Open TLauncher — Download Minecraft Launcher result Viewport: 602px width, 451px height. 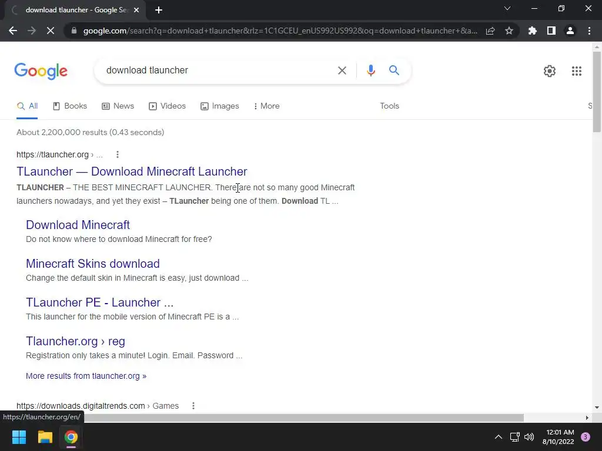pyautogui.click(x=132, y=171)
